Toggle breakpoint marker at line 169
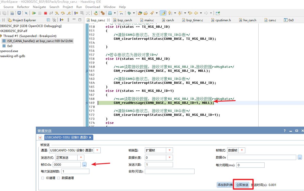This screenshot has height=191, width=304. [87, 103]
